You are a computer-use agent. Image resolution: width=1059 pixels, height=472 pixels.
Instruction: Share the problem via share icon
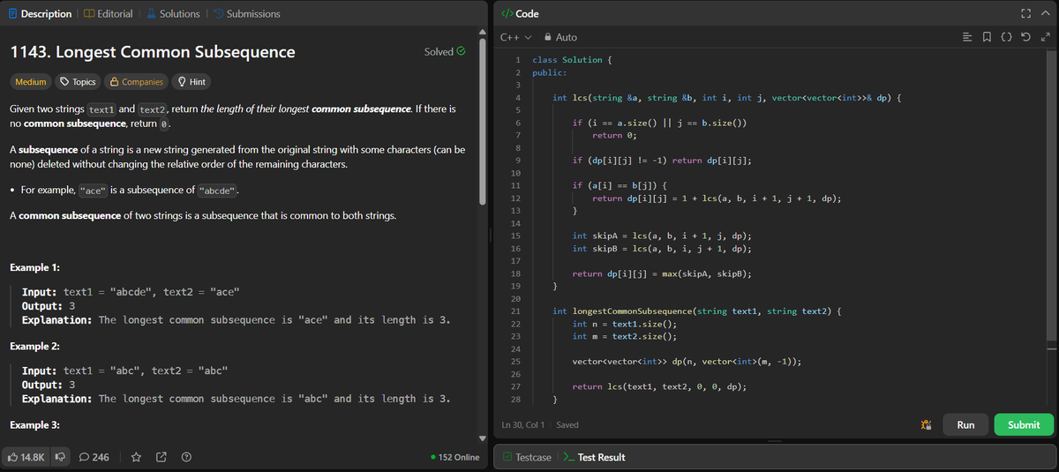162,457
